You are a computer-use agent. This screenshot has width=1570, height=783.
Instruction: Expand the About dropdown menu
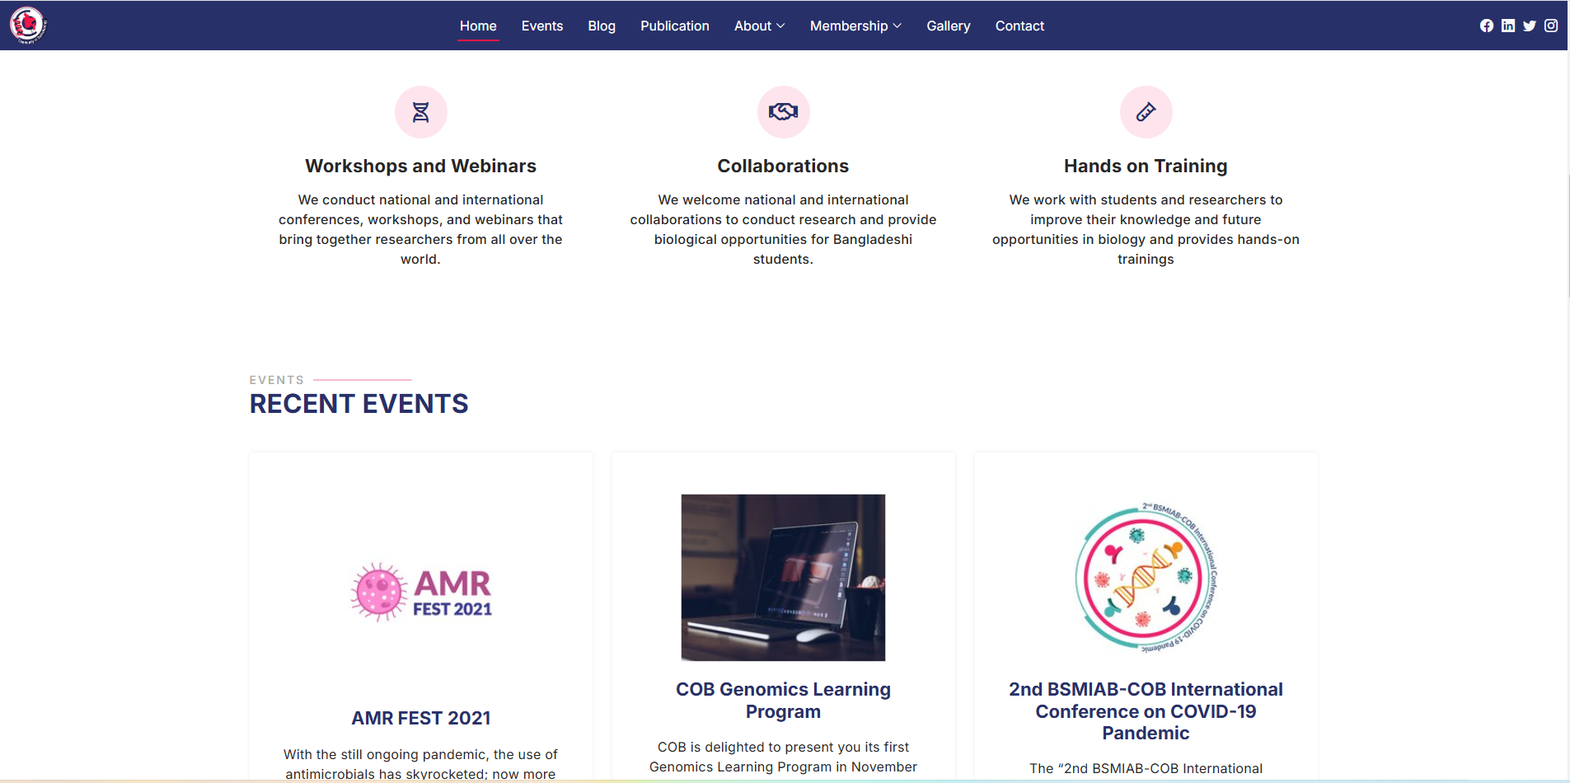759,26
